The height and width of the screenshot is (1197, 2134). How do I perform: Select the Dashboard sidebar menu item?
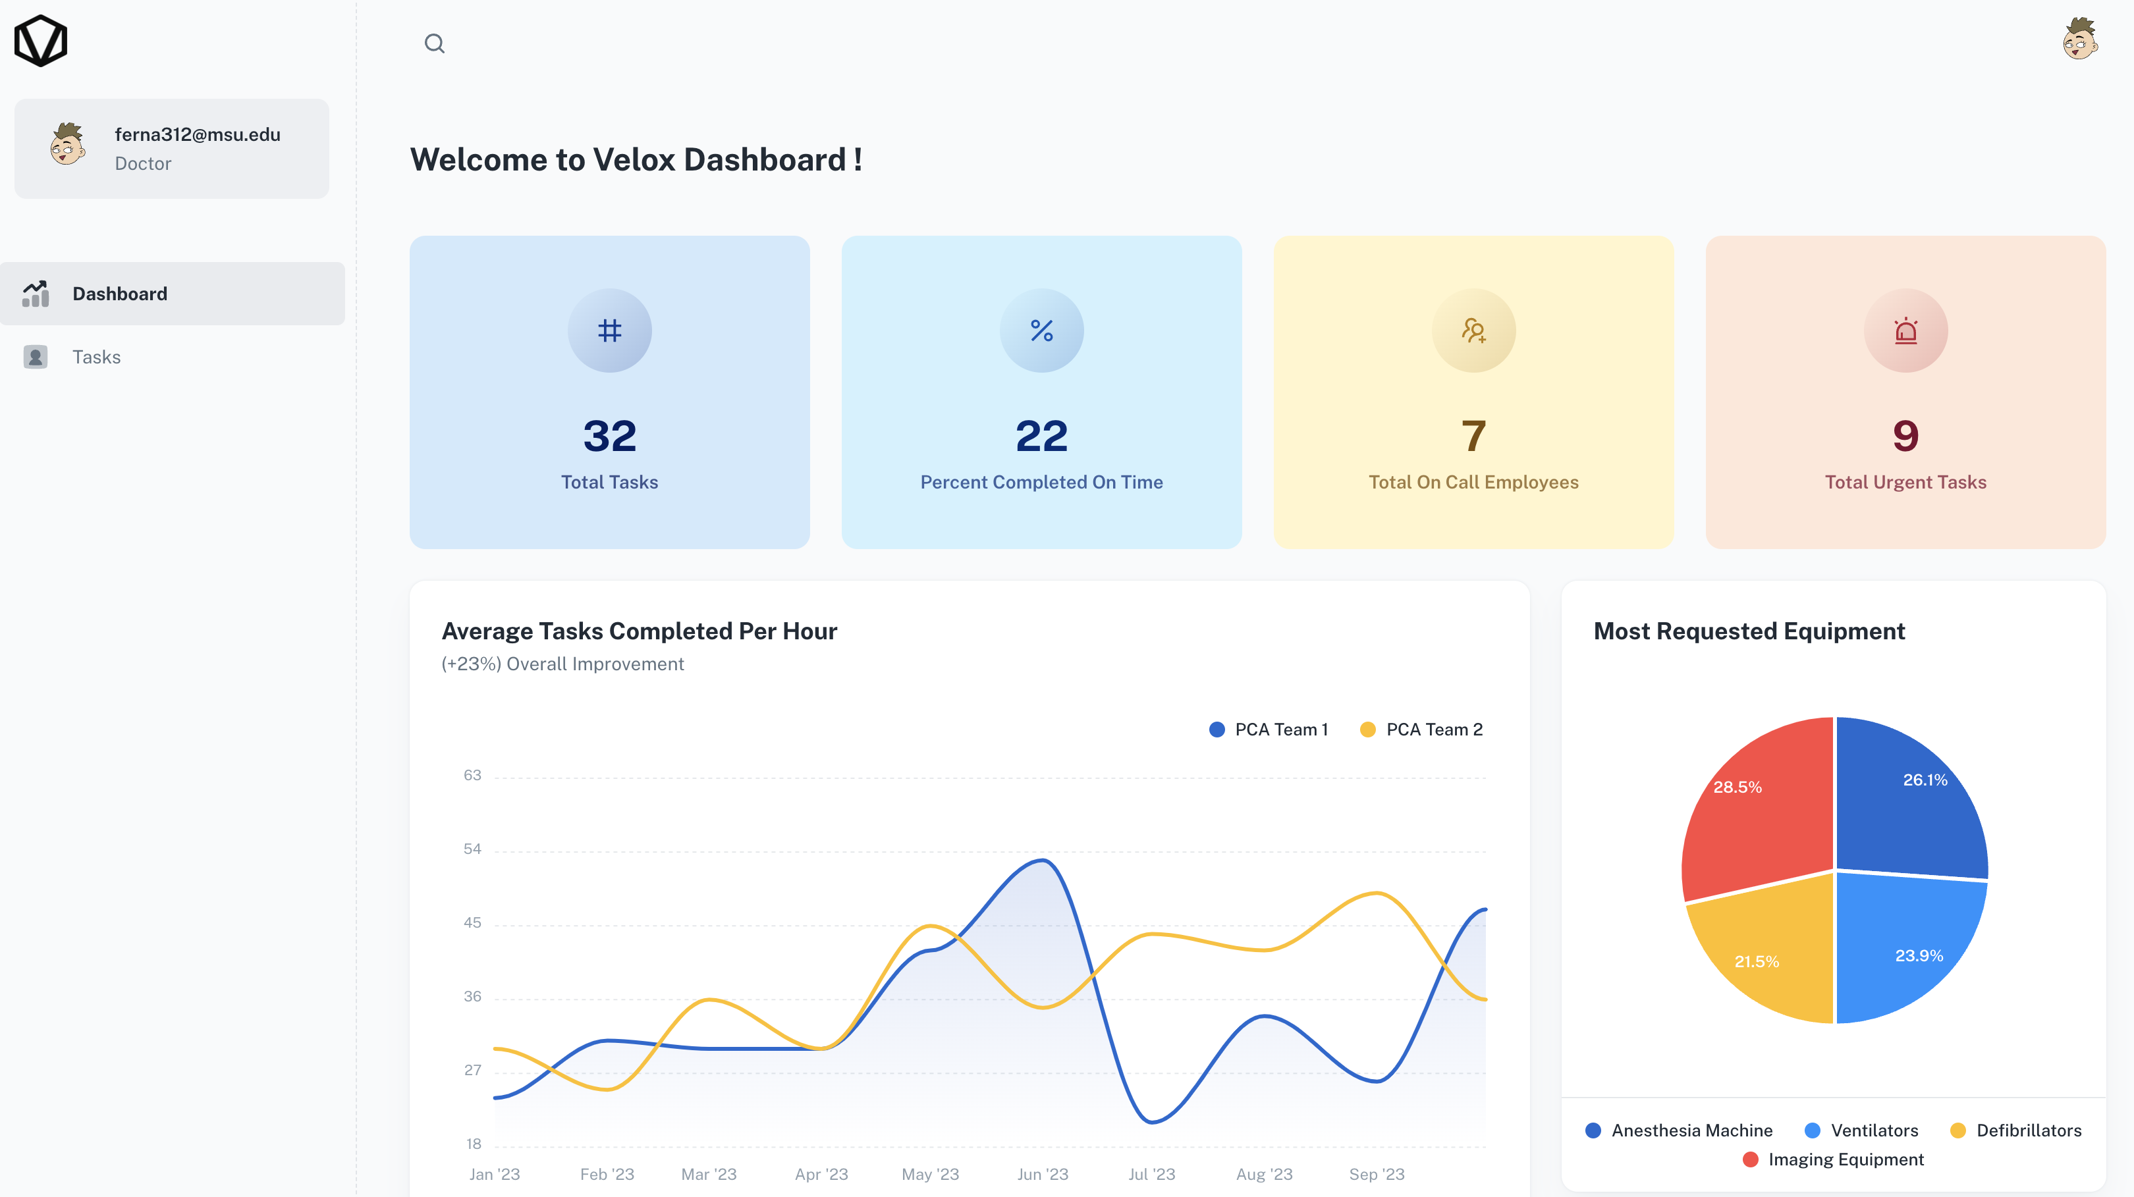pos(119,293)
